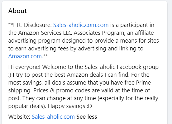Collapse the description with See less
The image size is (172, 124).
tap(87, 116)
